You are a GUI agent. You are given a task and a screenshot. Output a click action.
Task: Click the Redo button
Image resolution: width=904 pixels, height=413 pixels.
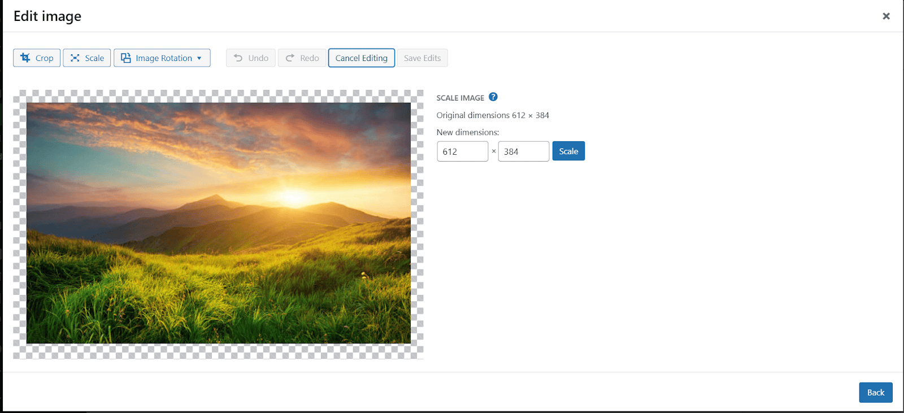pyautogui.click(x=302, y=58)
